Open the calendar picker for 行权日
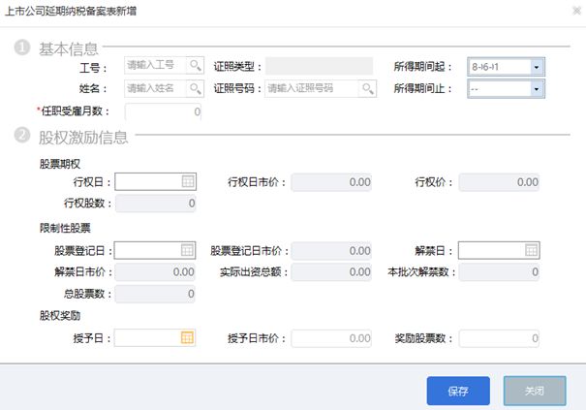The height and width of the screenshot is (410, 586). pyautogui.click(x=188, y=181)
